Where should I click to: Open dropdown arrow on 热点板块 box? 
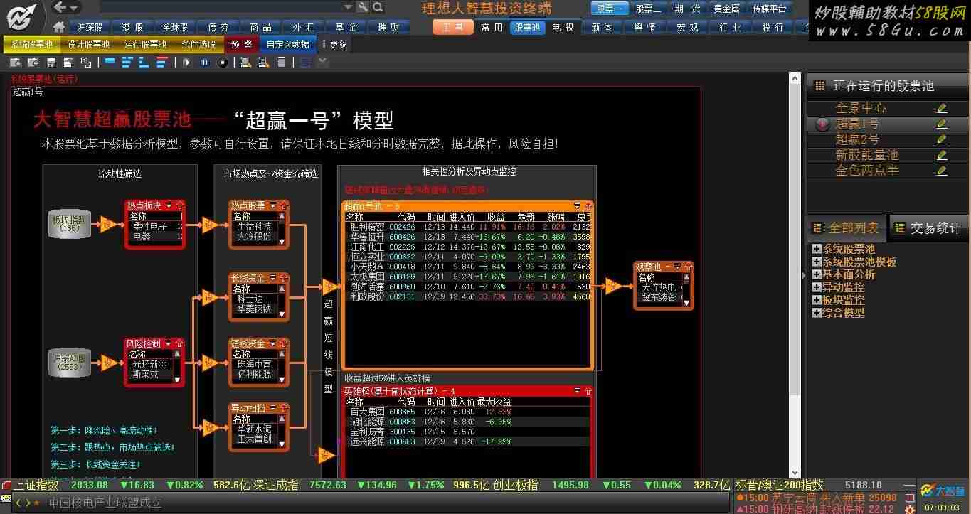click(x=169, y=205)
